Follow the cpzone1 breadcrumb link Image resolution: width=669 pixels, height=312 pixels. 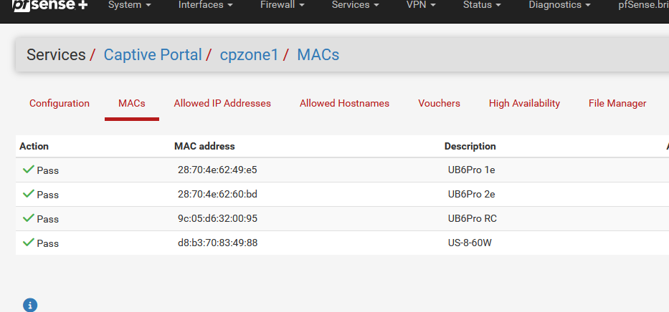[250, 54]
